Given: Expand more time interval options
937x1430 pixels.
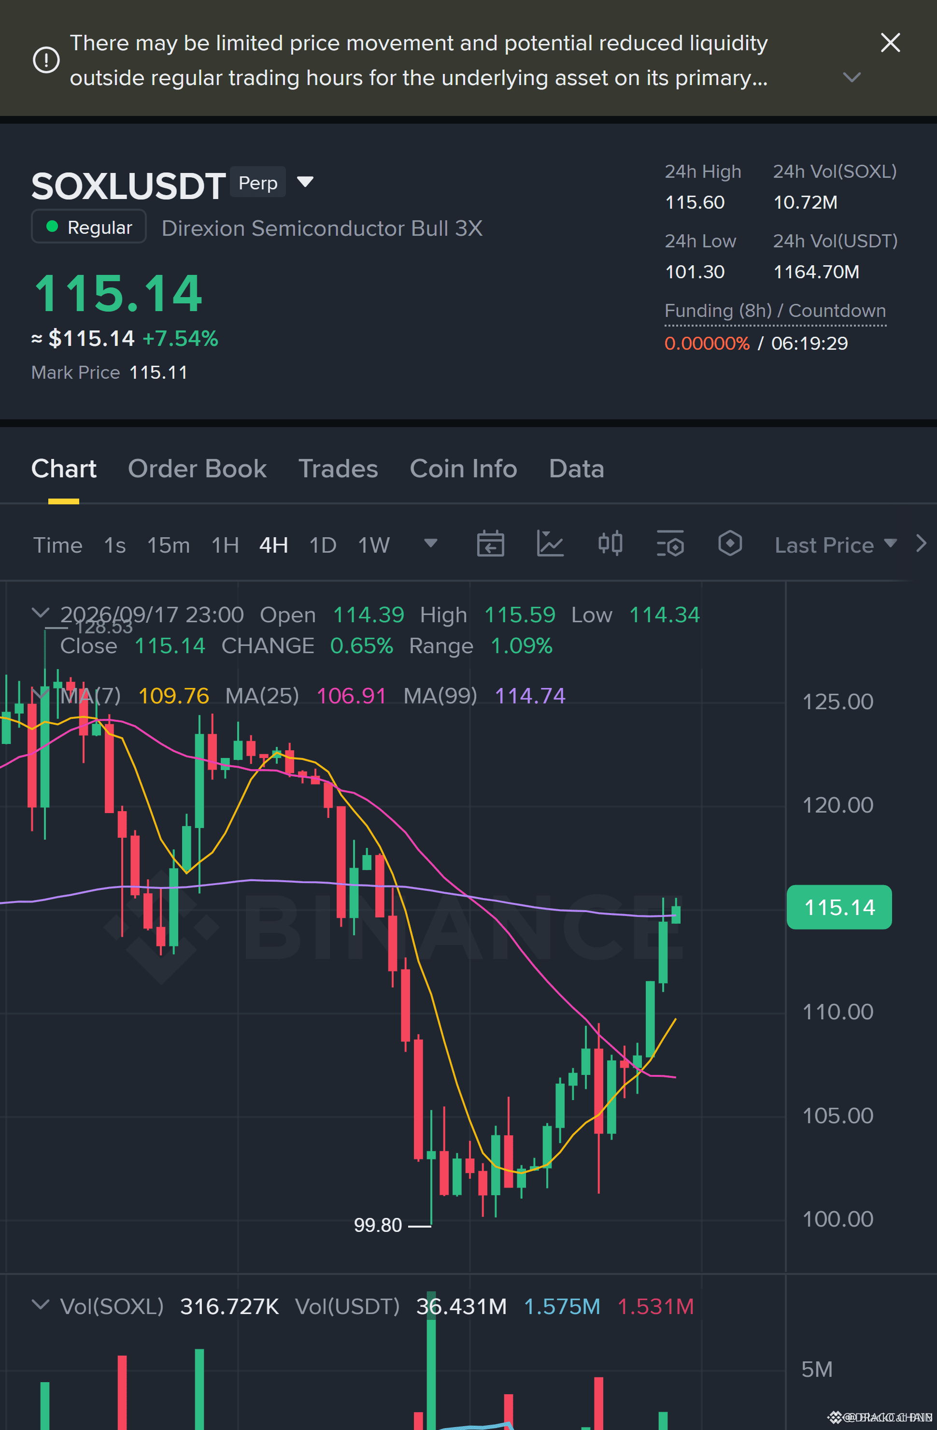Looking at the screenshot, I should (430, 544).
